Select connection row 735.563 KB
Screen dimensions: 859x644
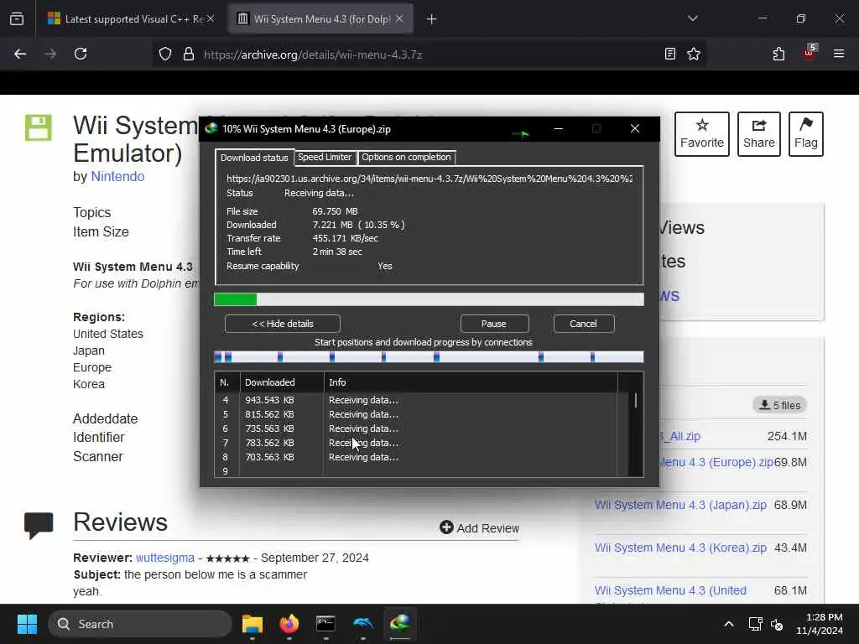pos(416,428)
